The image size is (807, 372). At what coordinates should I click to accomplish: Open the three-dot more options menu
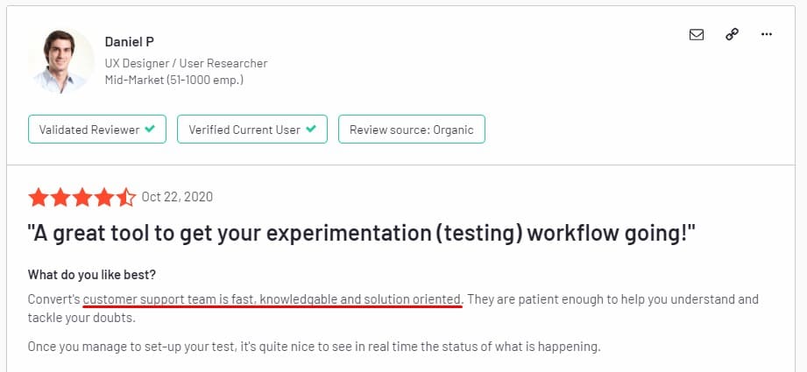tap(767, 35)
